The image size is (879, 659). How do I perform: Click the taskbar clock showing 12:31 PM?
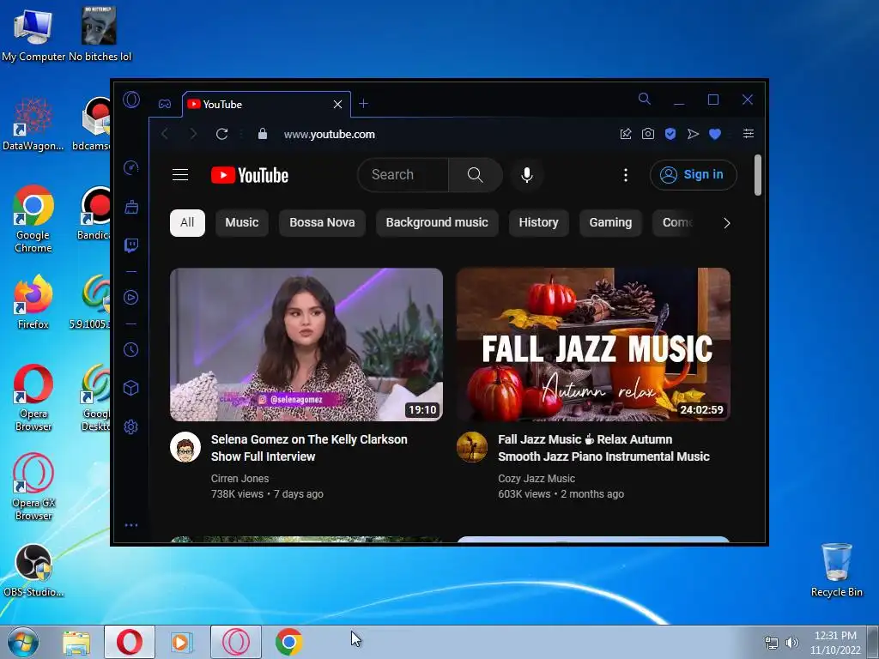835,643
